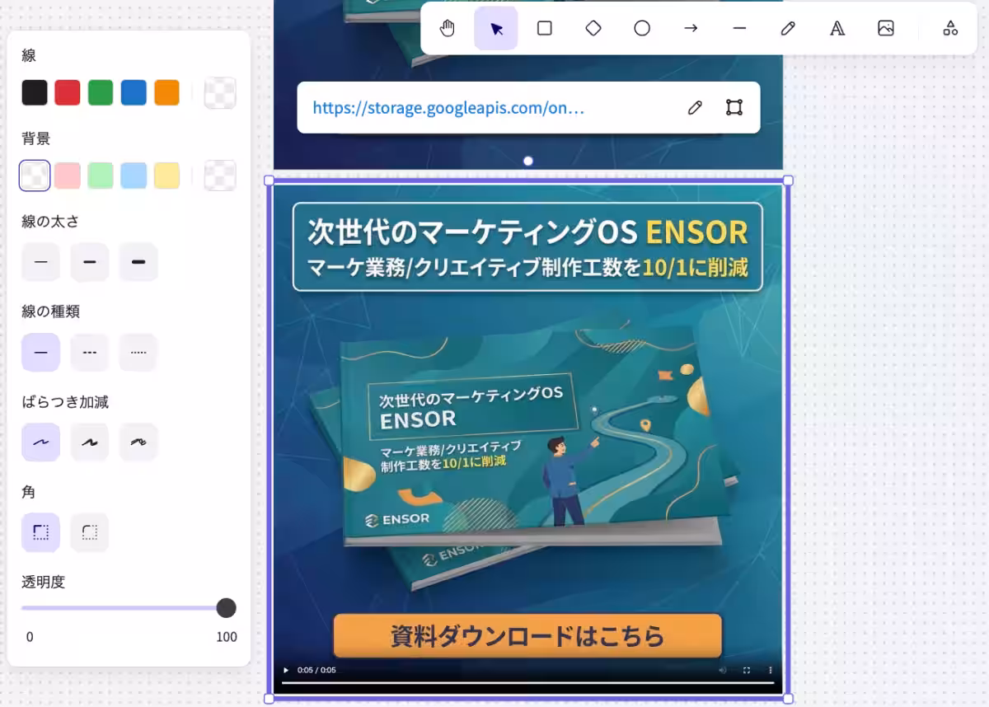
Task: Select the freehand Pencil tool
Action: click(x=788, y=29)
